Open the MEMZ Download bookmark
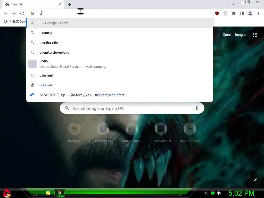 pyautogui.click(x=15, y=22)
